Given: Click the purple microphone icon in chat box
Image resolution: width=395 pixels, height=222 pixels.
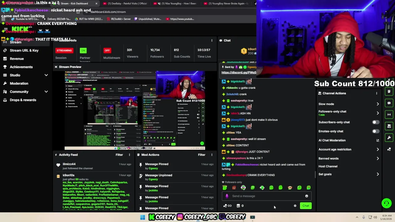Looking at the screenshot, I should pyautogui.click(x=227, y=196).
